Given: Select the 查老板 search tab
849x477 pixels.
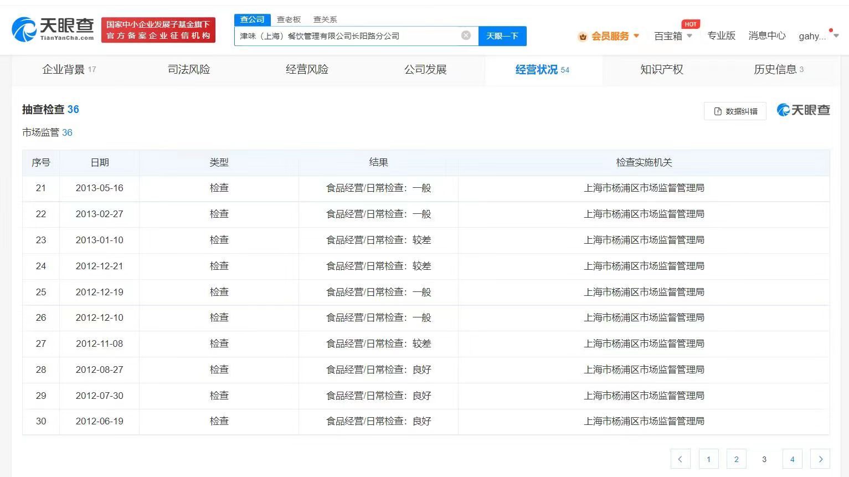Looking at the screenshot, I should [x=289, y=19].
